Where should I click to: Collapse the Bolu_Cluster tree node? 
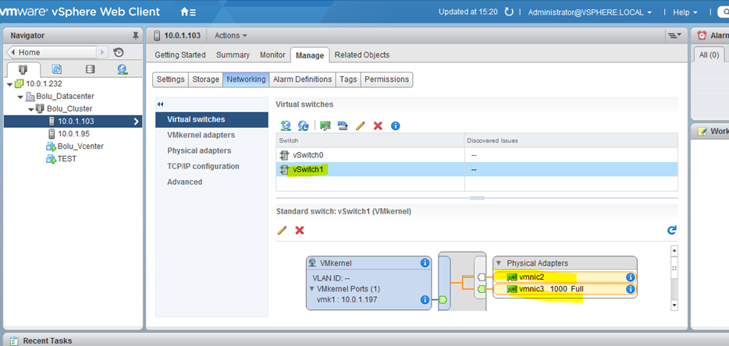31,109
